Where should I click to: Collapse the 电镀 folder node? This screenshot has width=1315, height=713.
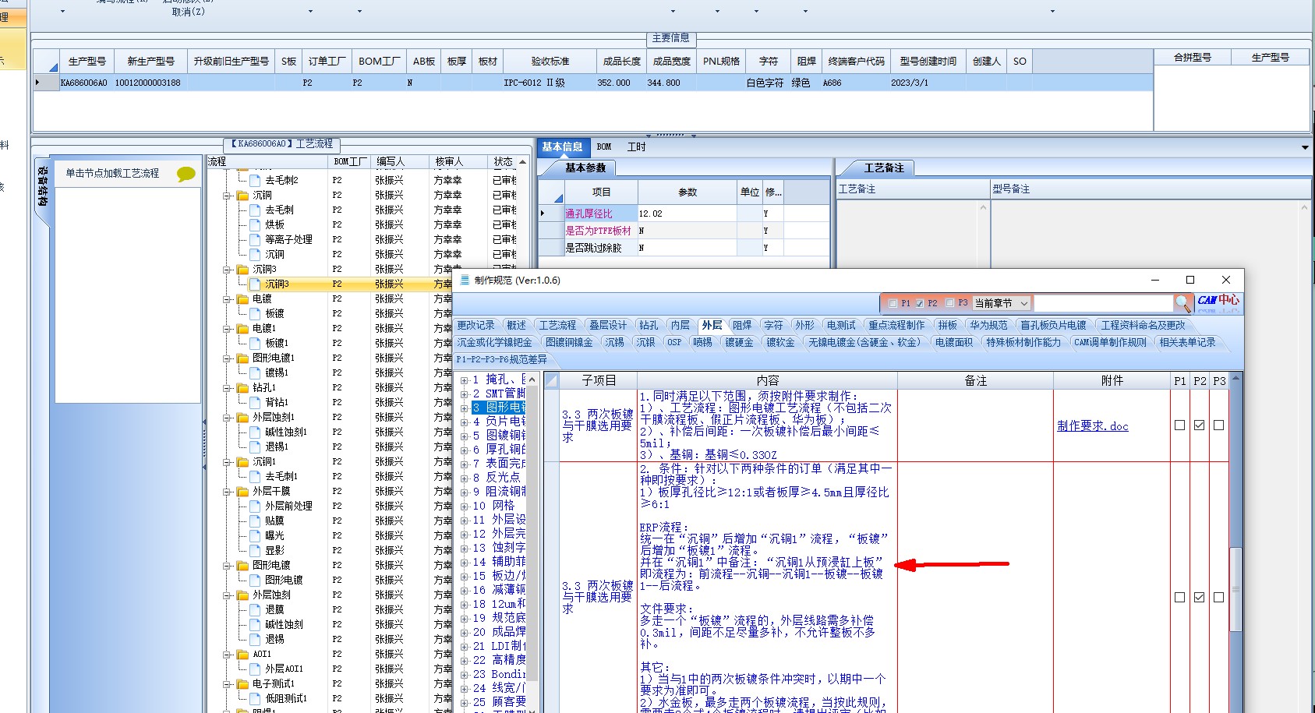tap(227, 299)
